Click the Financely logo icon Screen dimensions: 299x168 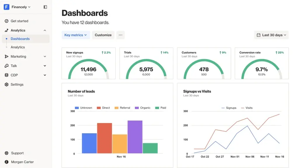pyautogui.click(x=6, y=7)
